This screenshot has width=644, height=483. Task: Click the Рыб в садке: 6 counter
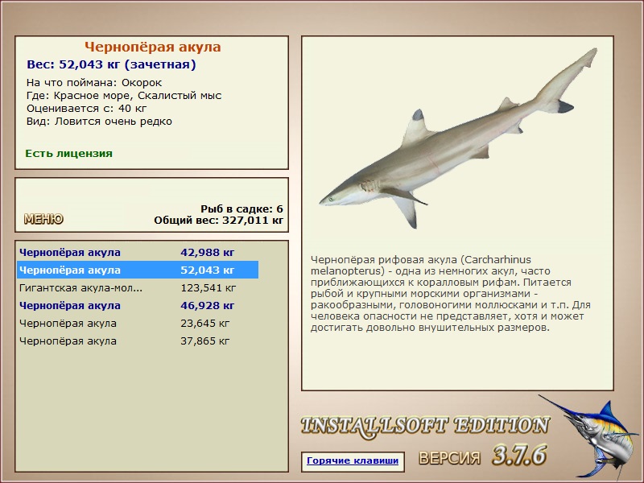242,209
